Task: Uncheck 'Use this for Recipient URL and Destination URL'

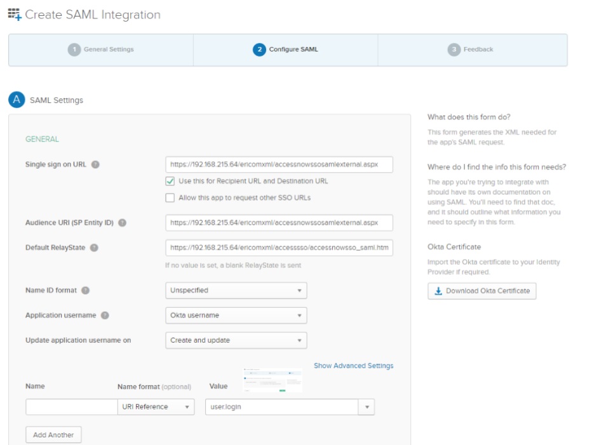Action: 170,181
